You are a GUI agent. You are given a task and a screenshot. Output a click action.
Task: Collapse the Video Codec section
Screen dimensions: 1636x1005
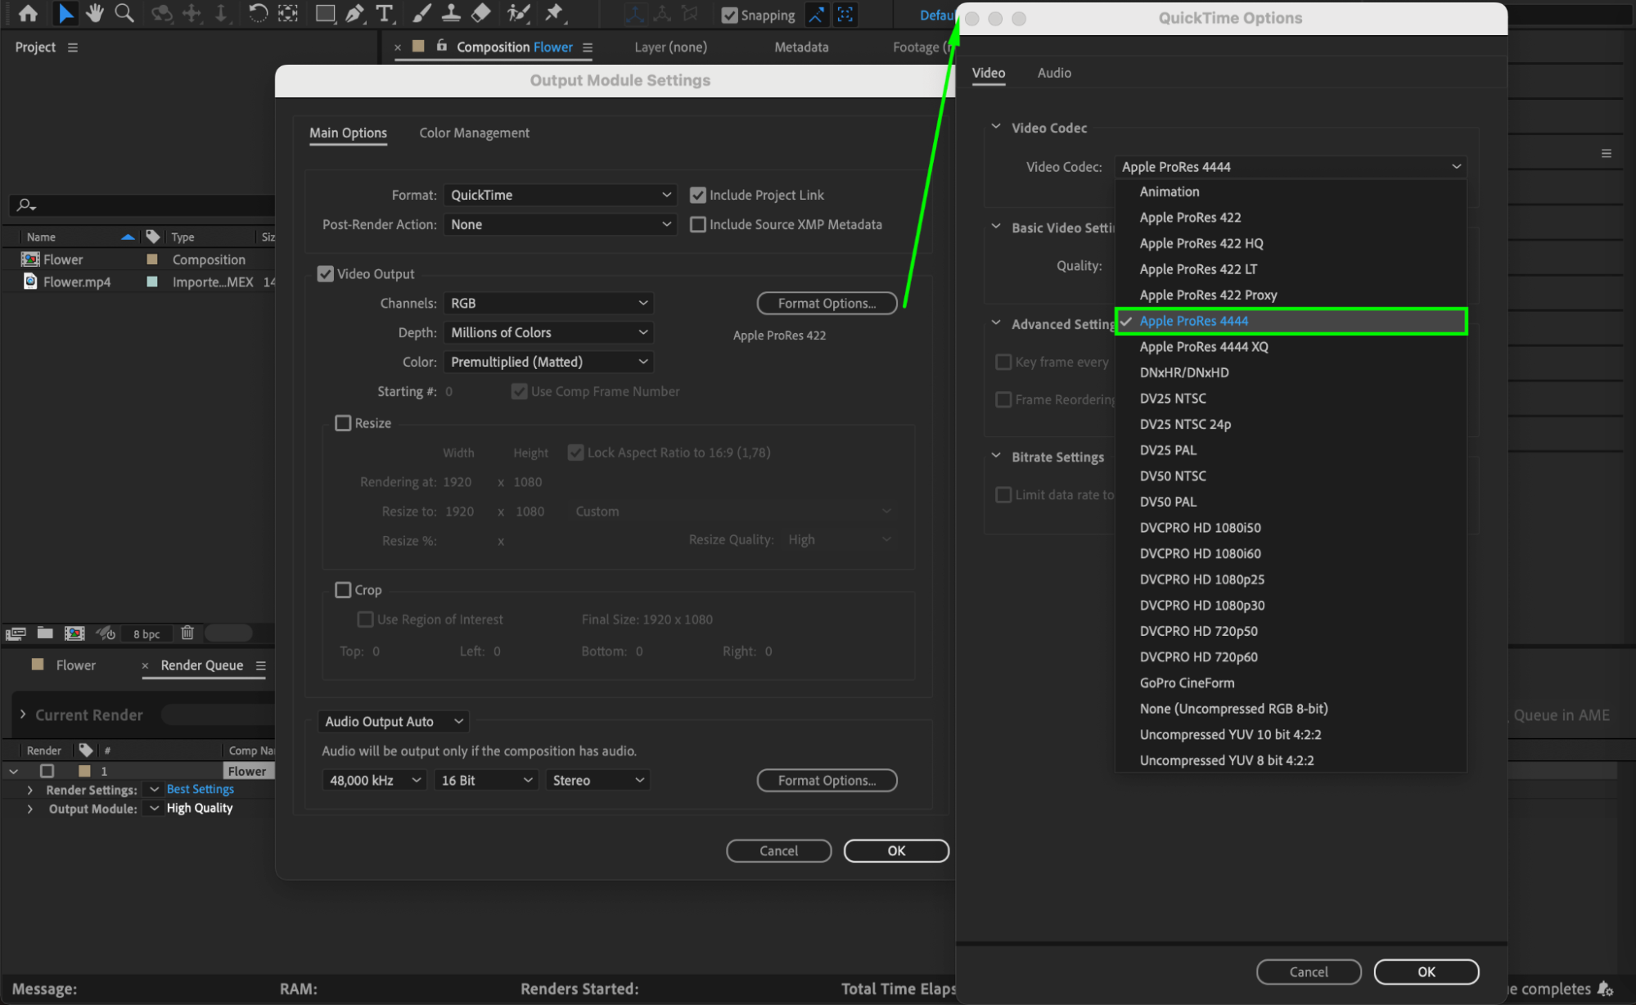996,127
